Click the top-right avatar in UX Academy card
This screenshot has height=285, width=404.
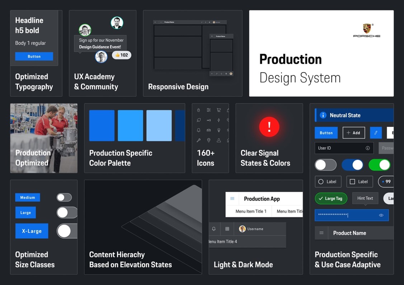(x=117, y=23)
